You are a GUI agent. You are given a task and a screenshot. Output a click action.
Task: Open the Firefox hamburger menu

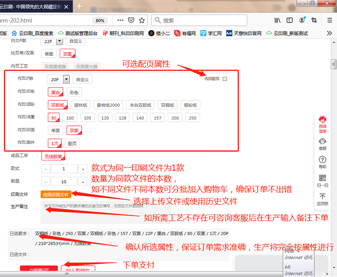pos(330,20)
